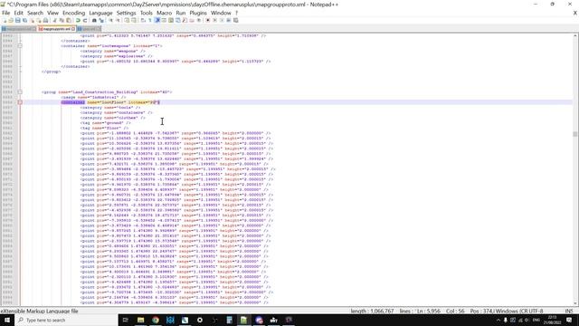Open the Macro menu
The image size is (579, 326).
(x=164, y=13)
